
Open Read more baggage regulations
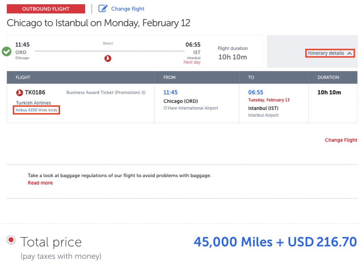point(40,183)
